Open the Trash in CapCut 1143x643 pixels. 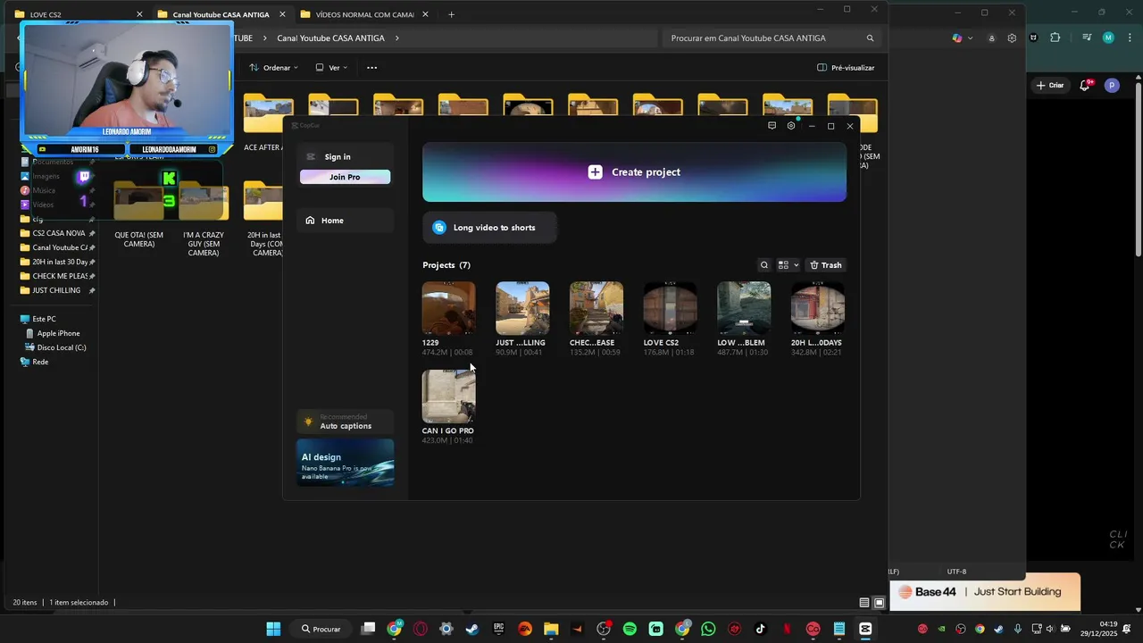pyautogui.click(x=826, y=265)
